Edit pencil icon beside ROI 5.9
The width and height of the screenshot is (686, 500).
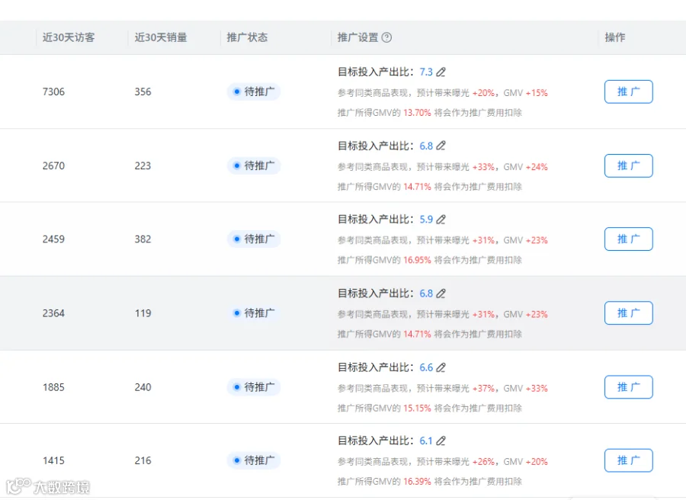(441, 220)
